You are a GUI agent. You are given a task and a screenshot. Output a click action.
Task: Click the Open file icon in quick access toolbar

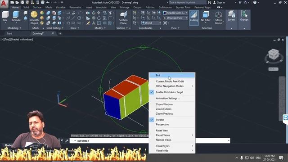(17, 2)
